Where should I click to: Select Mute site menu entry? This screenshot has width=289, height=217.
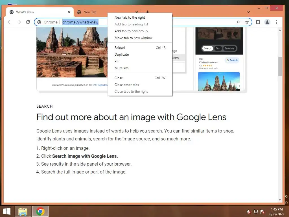[x=140, y=68]
